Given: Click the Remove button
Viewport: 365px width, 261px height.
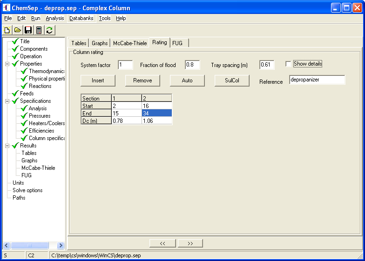Looking at the screenshot, I should 142,80.
